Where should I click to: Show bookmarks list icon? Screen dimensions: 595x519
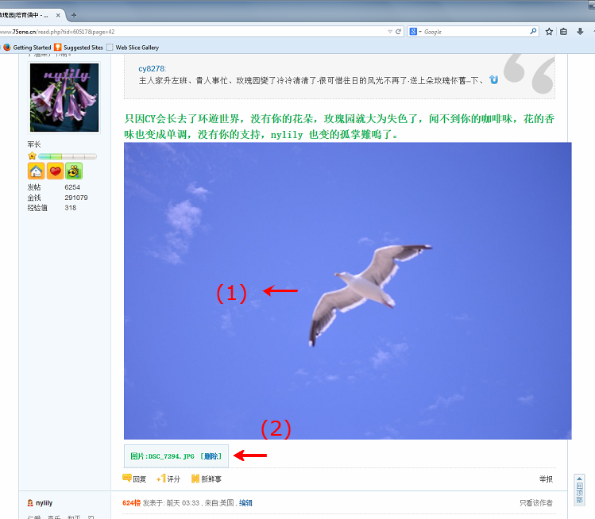coord(564,32)
